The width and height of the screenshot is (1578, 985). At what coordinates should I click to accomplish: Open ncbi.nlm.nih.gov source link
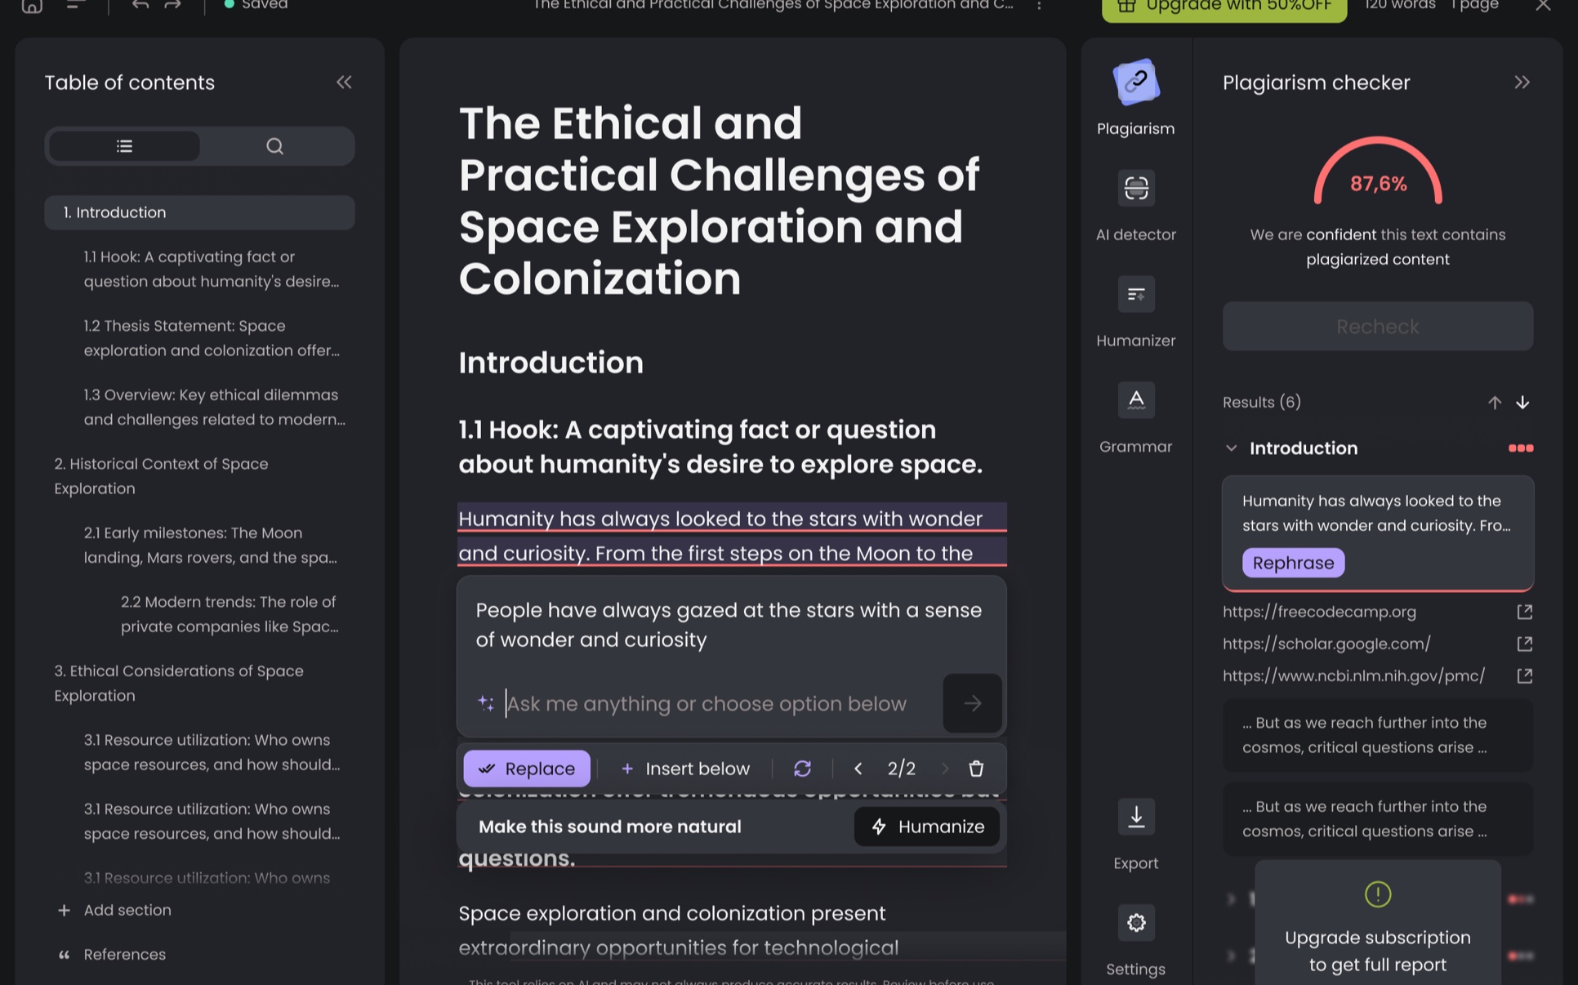(x=1353, y=675)
